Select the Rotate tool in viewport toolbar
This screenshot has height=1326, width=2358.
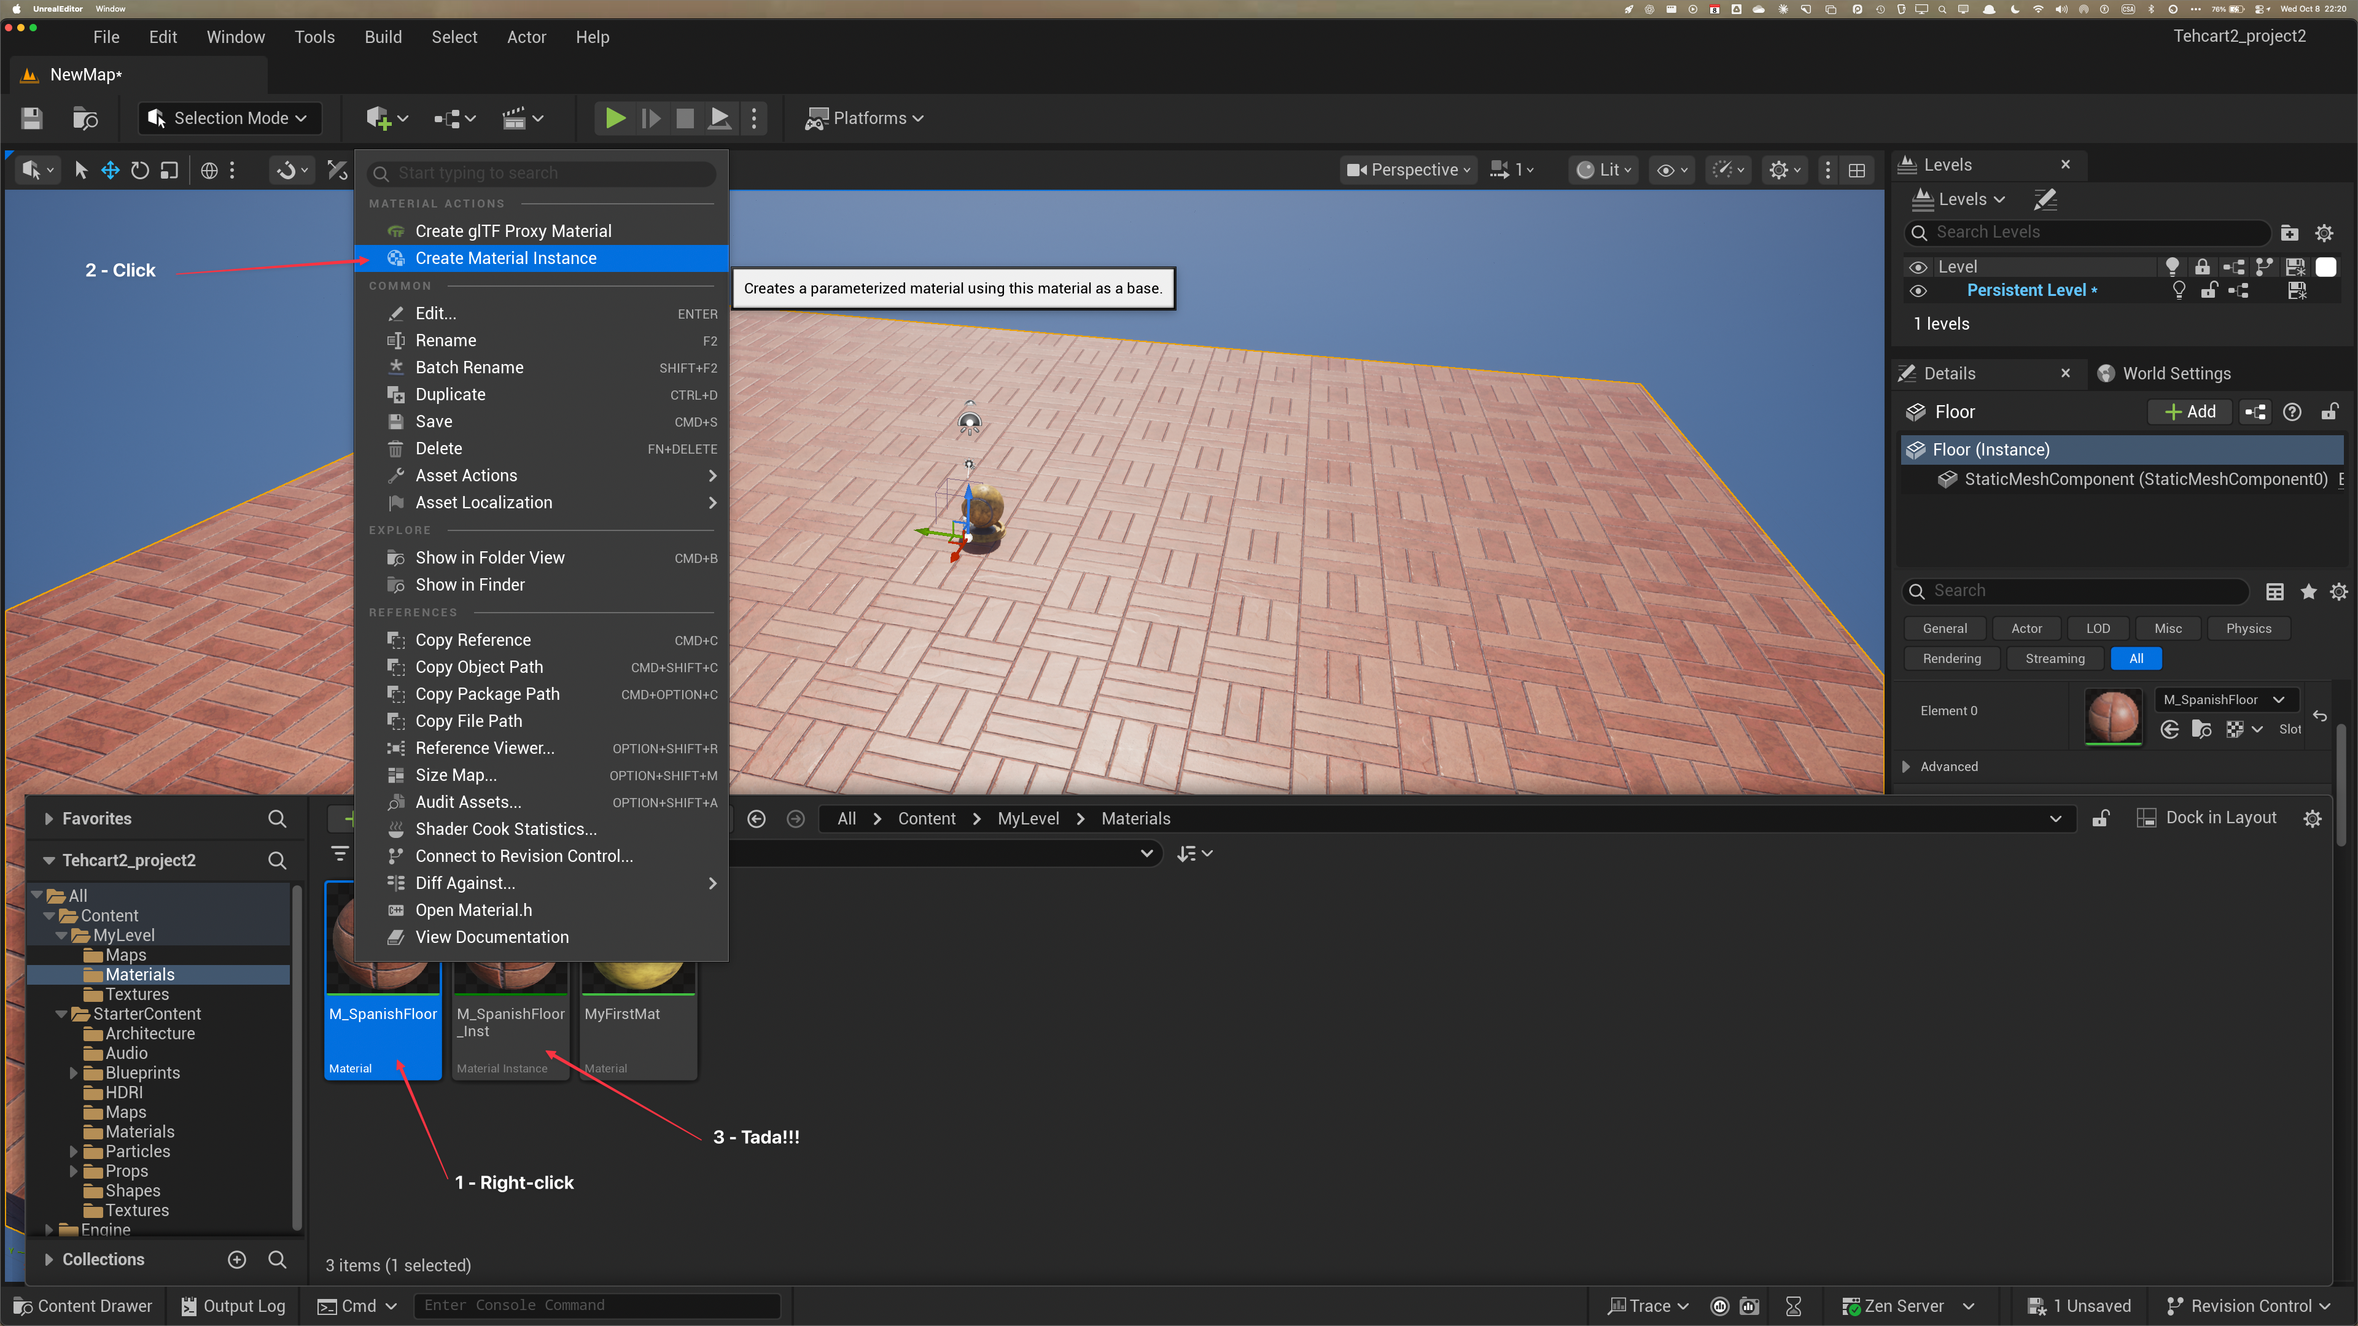coord(140,170)
